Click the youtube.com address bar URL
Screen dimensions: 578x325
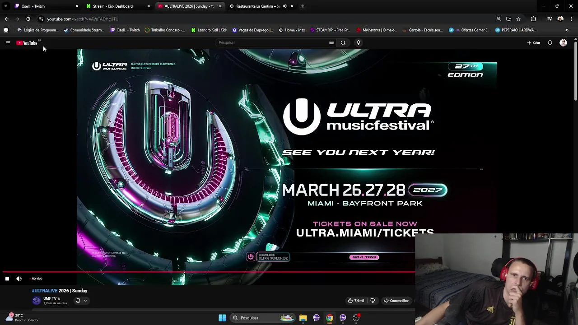(83, 19)
